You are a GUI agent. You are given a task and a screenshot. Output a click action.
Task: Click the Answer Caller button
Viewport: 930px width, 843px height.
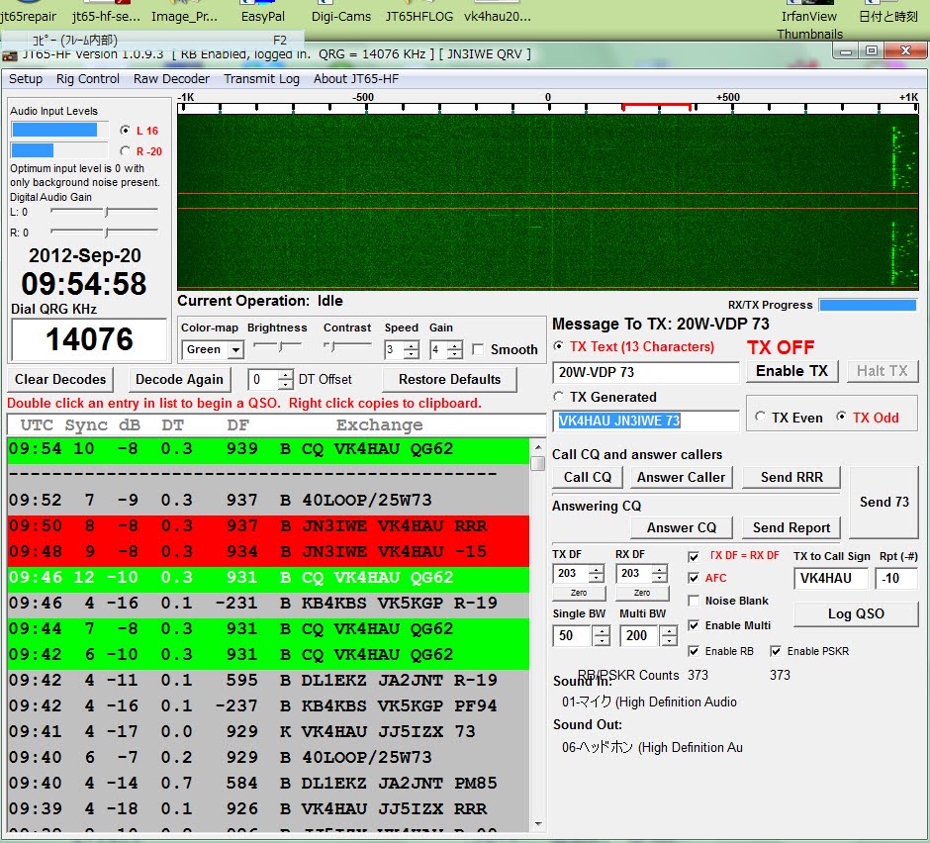click(681, 477)
